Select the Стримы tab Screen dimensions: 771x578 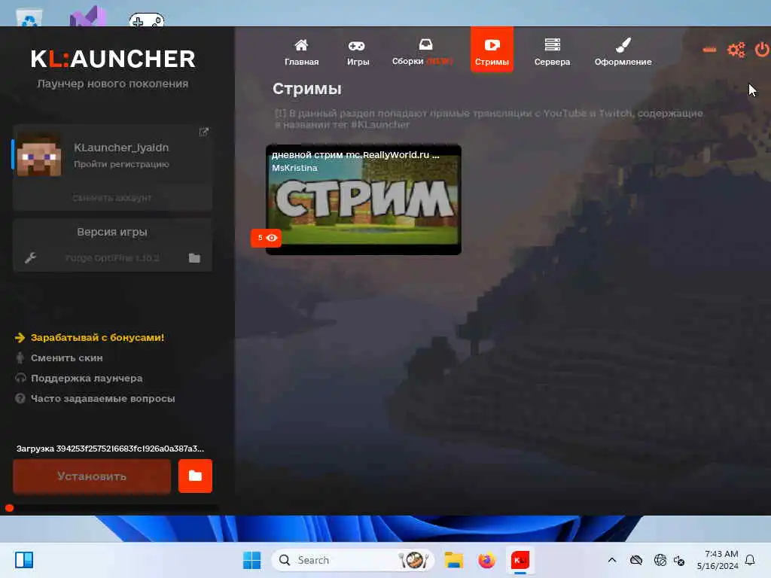492,50
